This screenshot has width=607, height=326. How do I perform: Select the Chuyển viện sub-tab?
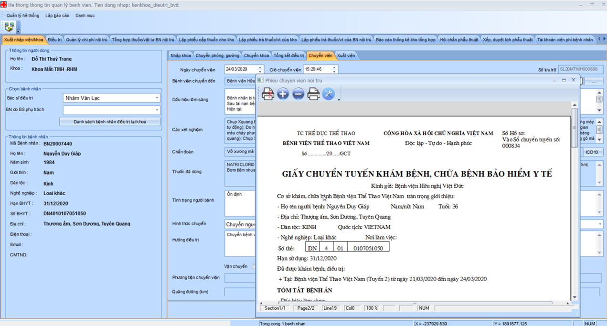point(320,55)
